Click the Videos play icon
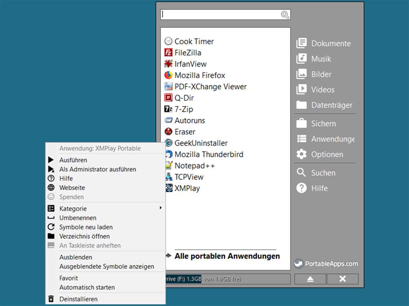409x306 pixels. pyautogui.click(x=302, y=89)
